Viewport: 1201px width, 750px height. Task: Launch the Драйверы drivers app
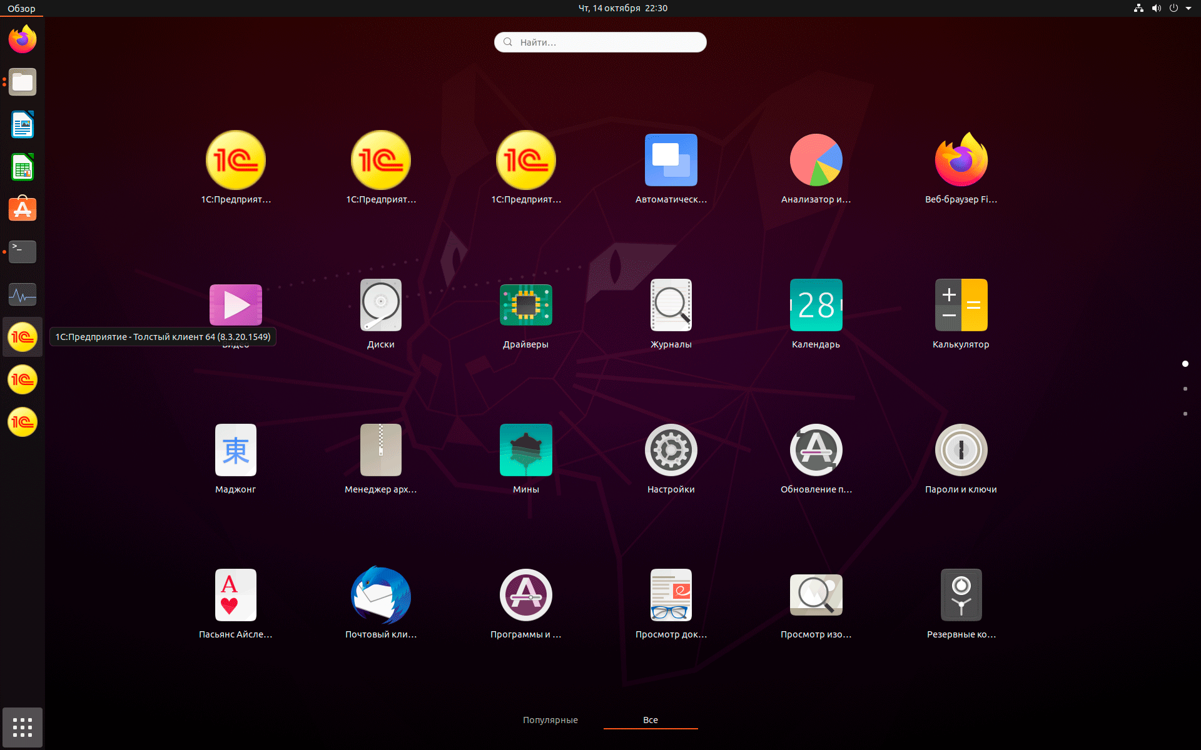525,306
